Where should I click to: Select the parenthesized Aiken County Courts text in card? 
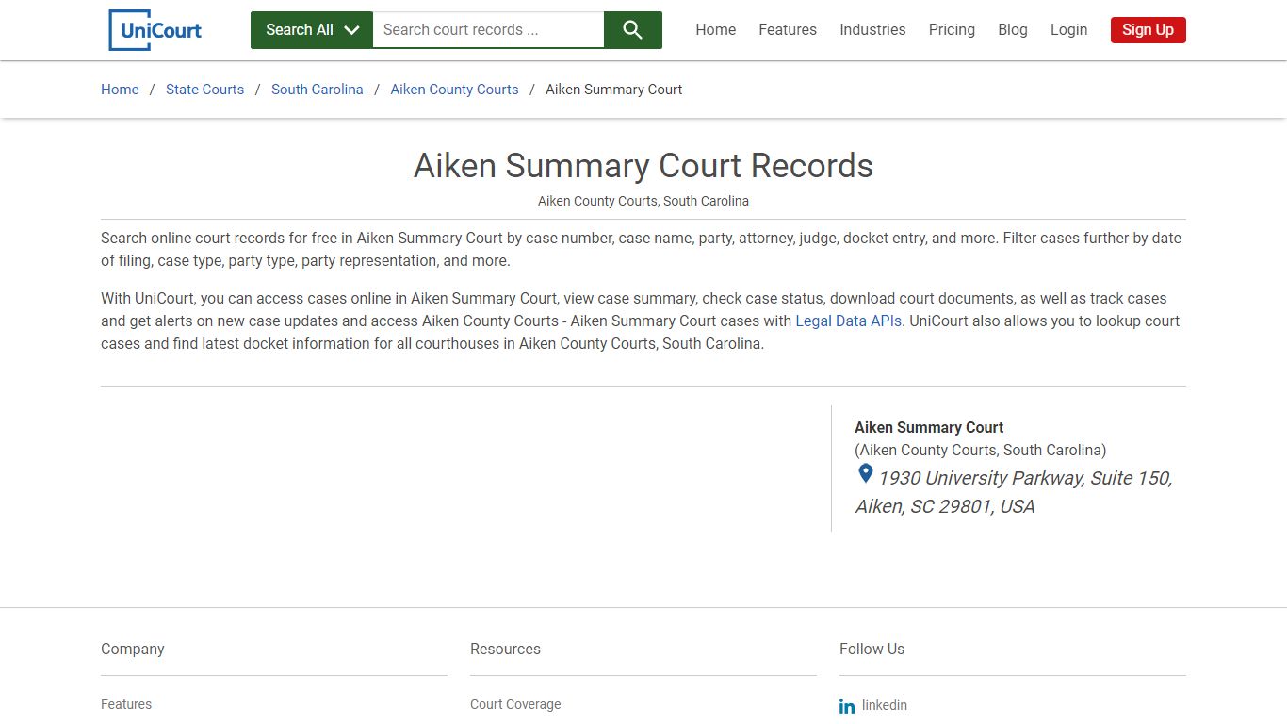pos(981,450)
